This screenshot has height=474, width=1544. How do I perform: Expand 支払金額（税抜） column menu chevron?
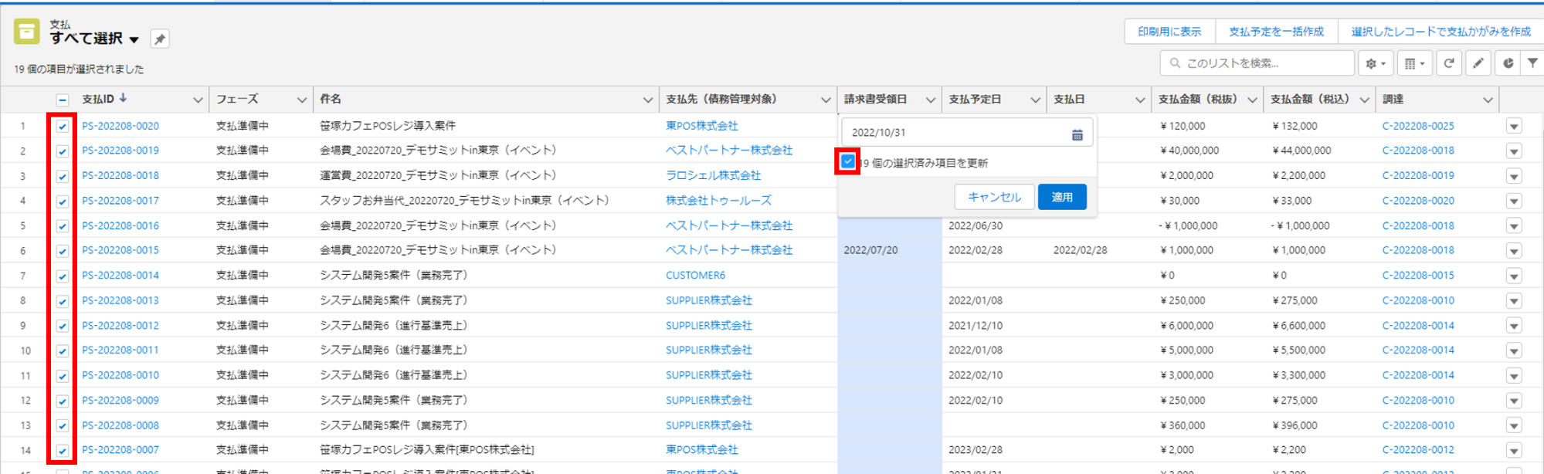(x=1252, y=100)
